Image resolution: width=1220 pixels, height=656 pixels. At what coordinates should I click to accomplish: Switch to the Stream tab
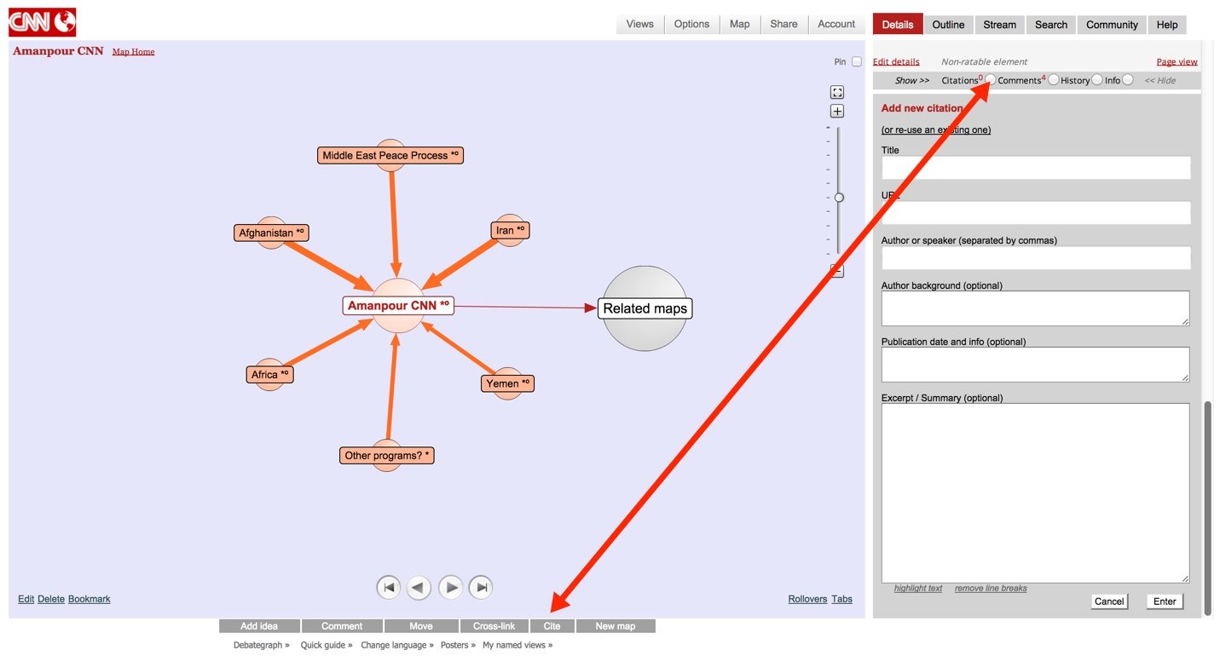click(x=999, y=25)
